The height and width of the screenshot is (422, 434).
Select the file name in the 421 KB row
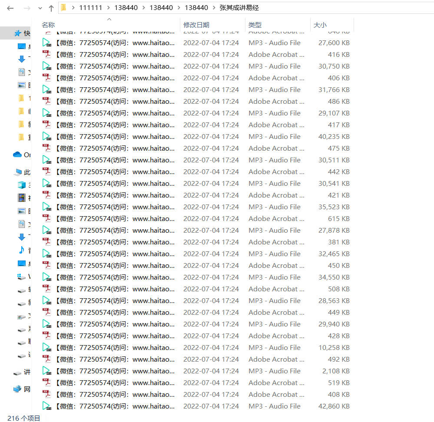115,195
